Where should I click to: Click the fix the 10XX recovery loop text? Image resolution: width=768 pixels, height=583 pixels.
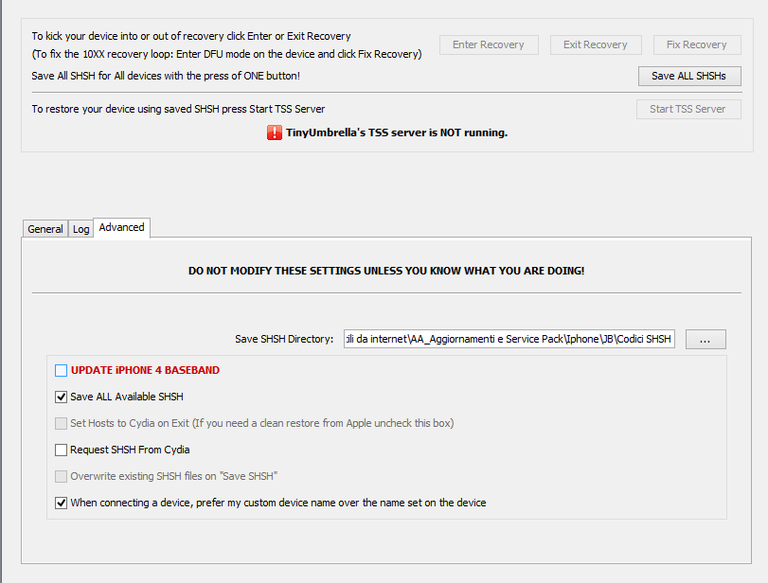(226, 54)
